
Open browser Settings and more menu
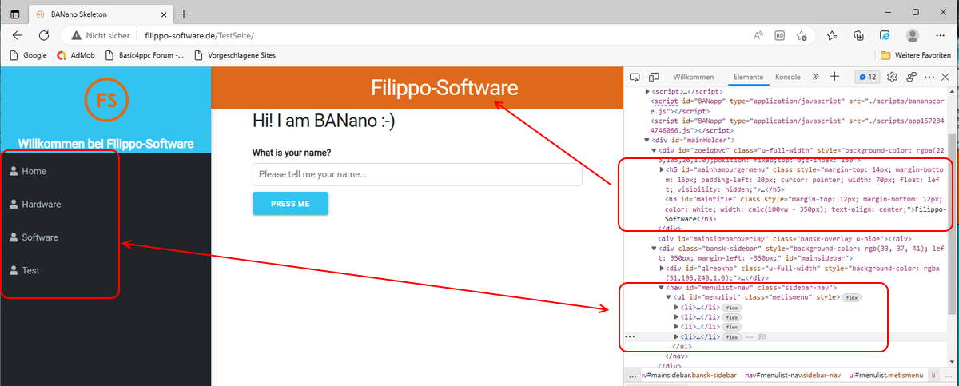[x=941, y=35]
